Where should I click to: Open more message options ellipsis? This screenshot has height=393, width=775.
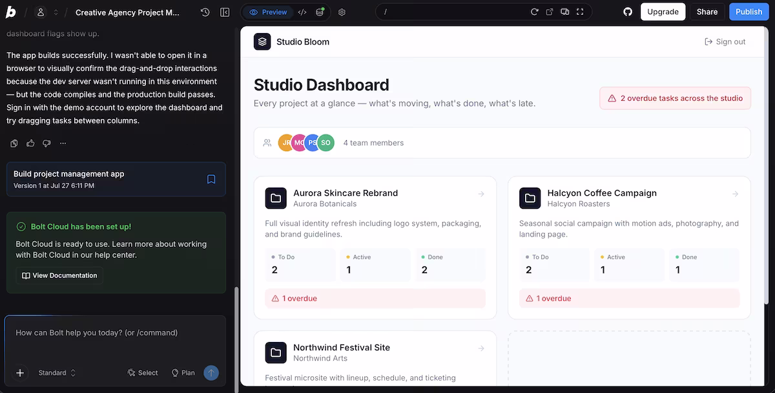[x=63, y=143]
